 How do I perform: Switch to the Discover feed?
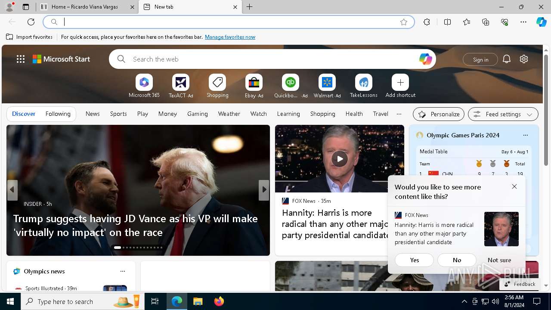24,114
